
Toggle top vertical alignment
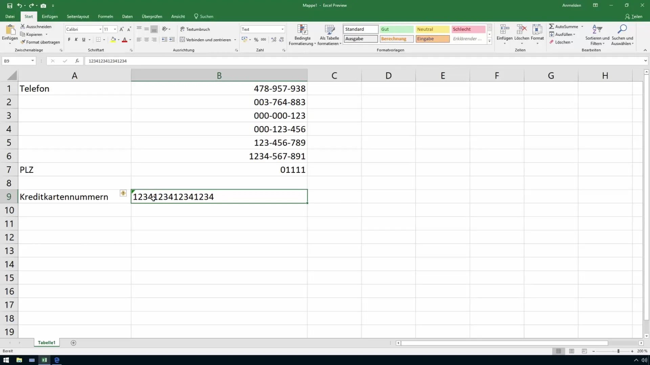pyautogui.click(x=139, y=29)
